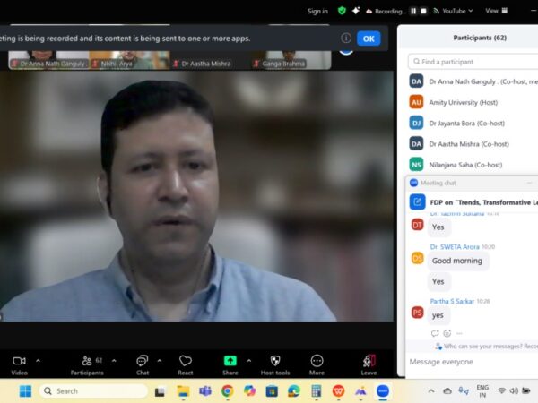The image size is (538, 403).
Task: Select Amity University (Host) participant
Action: [473, 102]
